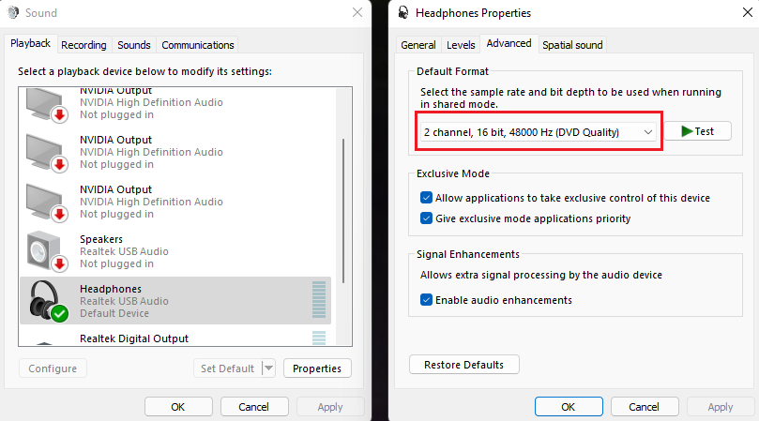Screen dimensions: 759x421
Task: Toggle Allow applications exclusive control checkbox
Action: click(x=427, y=198)
